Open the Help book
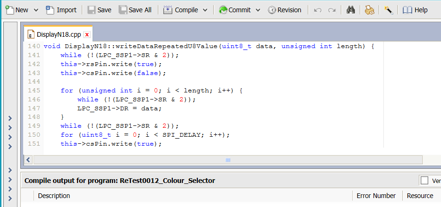Screen dimensions: 441x207 [415, 10]
